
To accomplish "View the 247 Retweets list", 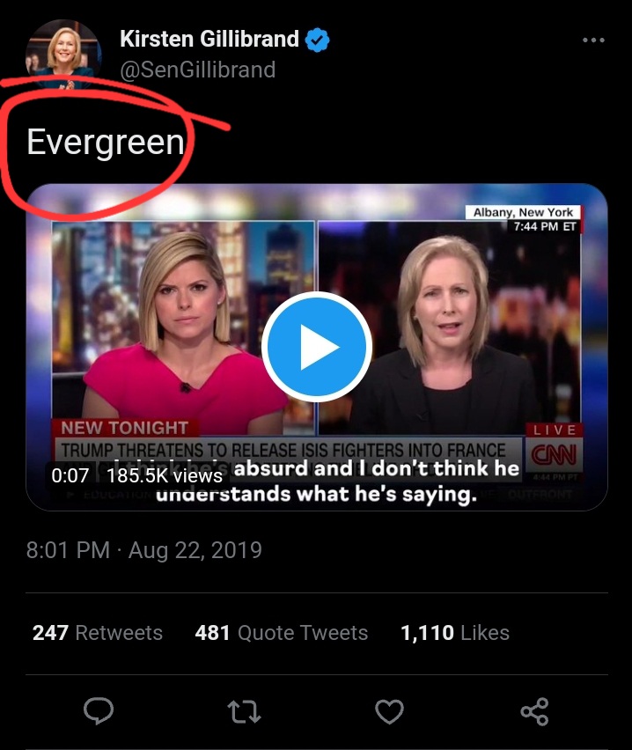I will 98,633.
